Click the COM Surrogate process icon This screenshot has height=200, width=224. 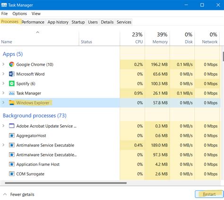pos(12,174)
